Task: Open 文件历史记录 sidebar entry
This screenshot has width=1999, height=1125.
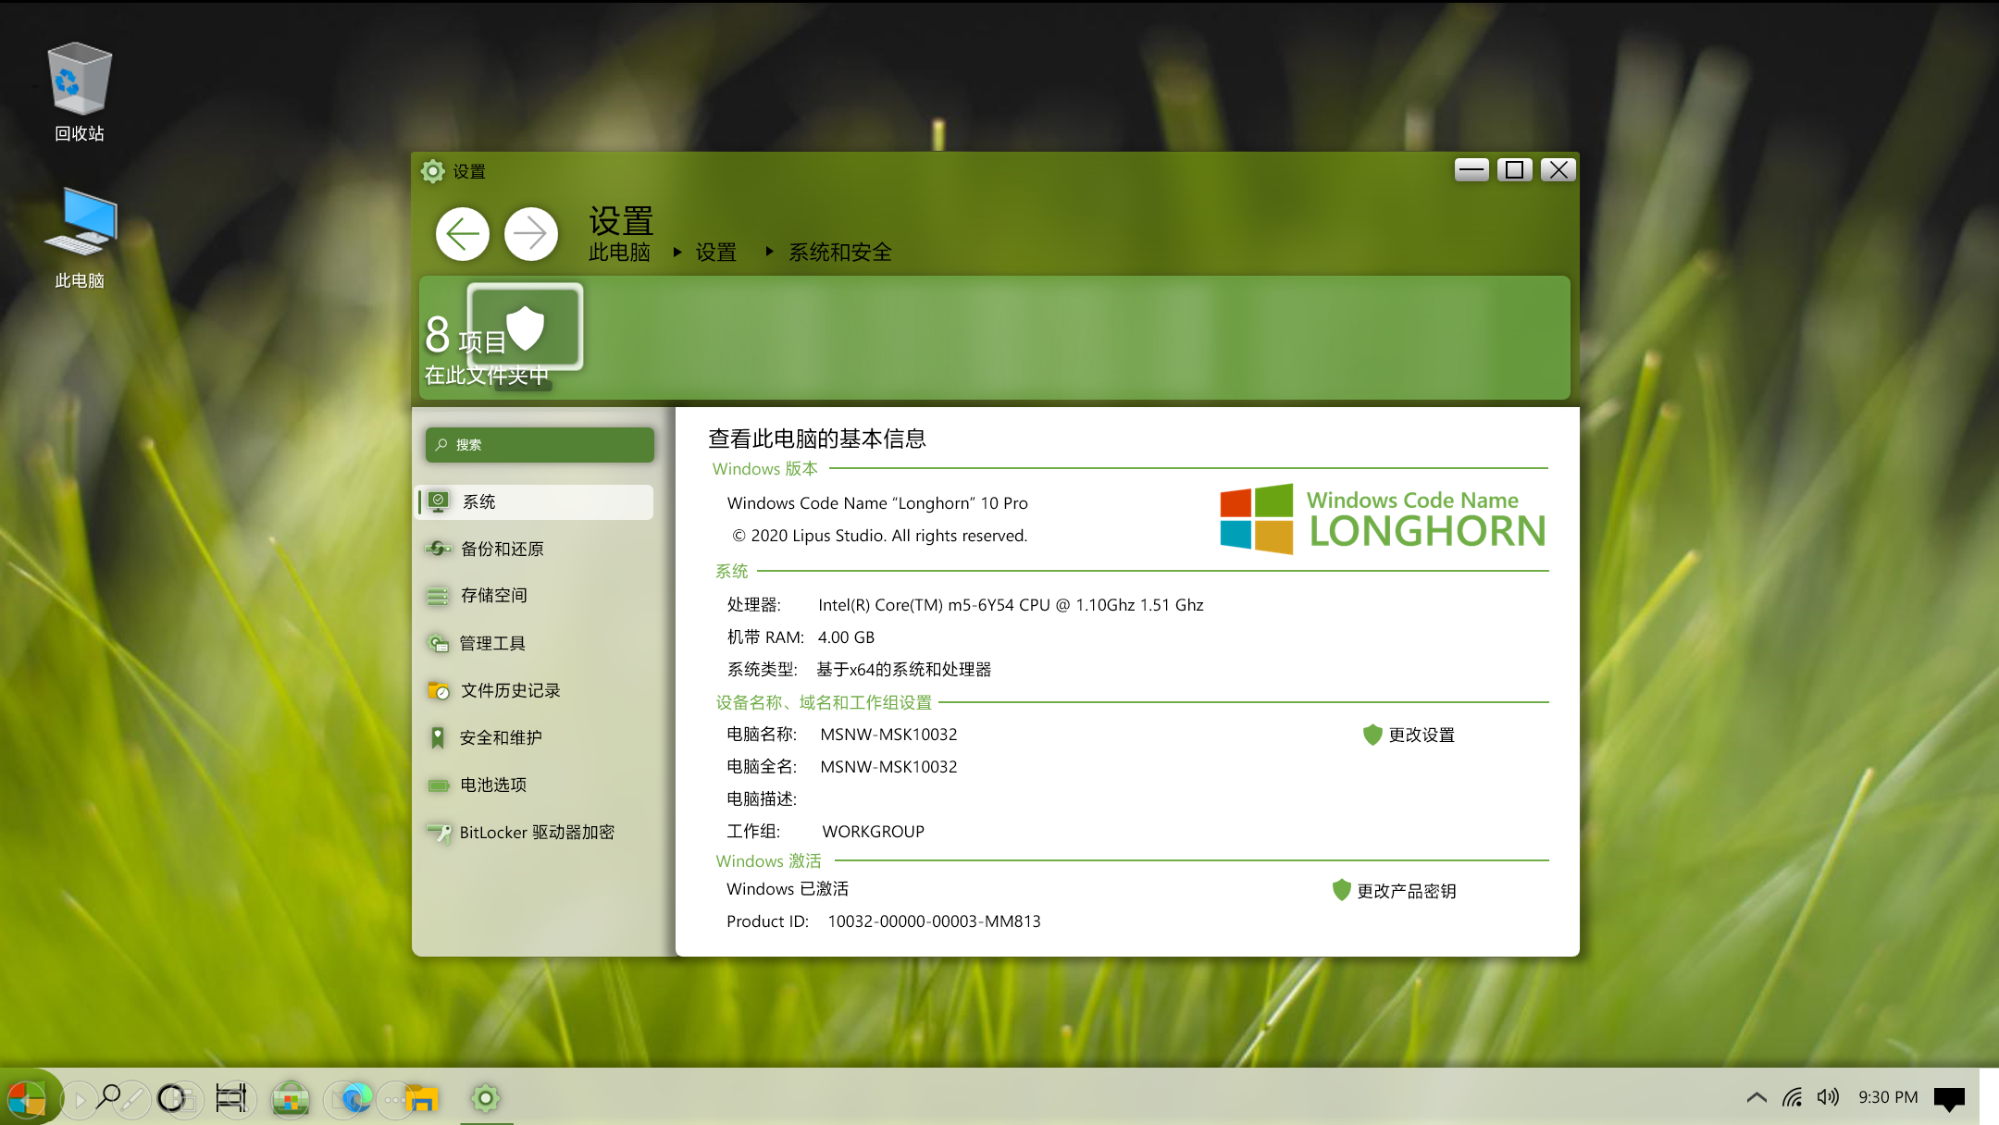Action: click(510, 690)
